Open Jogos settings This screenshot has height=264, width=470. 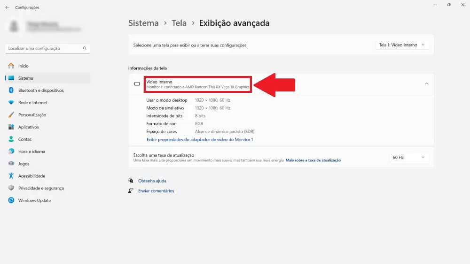coord(23,164)
